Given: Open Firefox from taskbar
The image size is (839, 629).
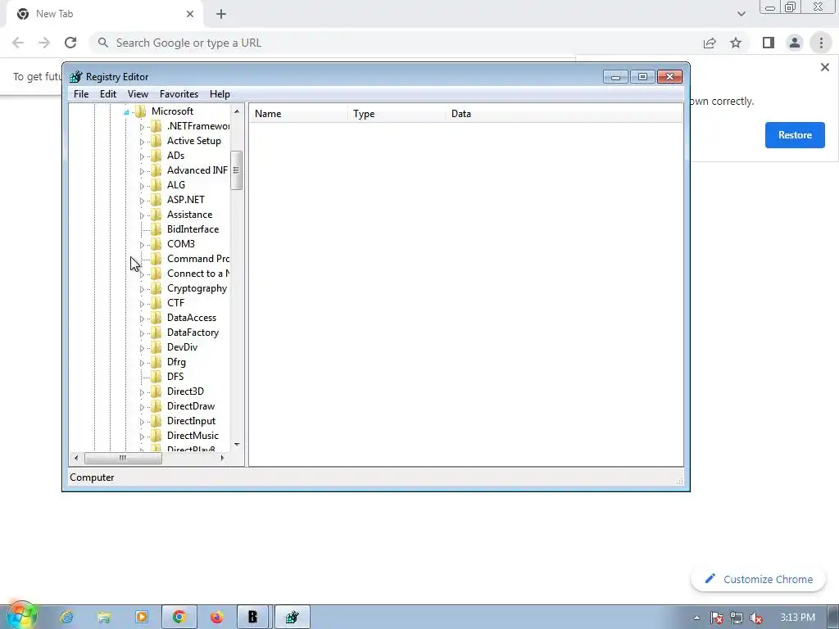Looking at the screenshot, I should [216, 618].
